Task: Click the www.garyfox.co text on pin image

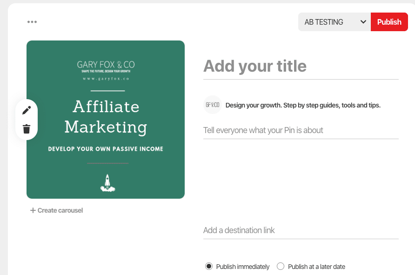Action: (106, 79)
